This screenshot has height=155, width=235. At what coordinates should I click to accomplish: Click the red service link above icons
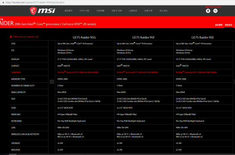click(x=213, y=7)
